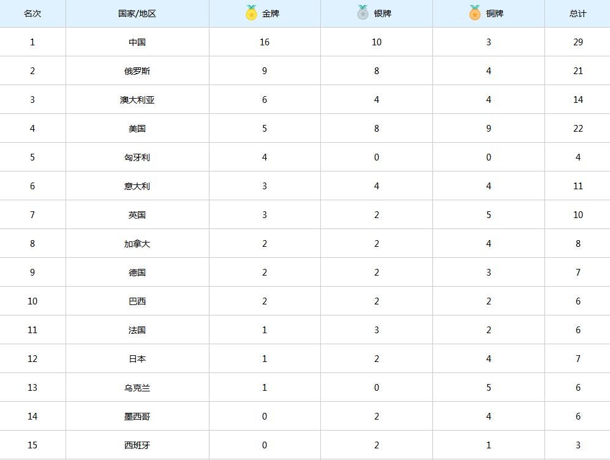Click the 总计 column header
The width and height of the screenshot is (610, 460).
pos(578,13)
